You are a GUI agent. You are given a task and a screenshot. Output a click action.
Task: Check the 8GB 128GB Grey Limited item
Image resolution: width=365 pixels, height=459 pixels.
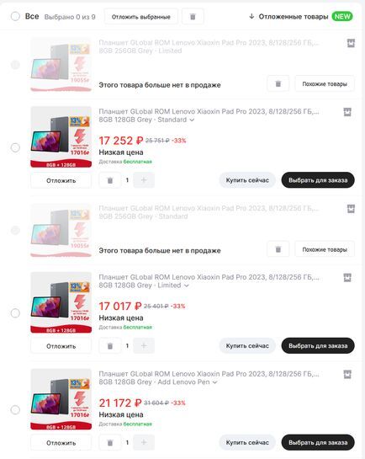pyautogui.click(x=15, y=313)
